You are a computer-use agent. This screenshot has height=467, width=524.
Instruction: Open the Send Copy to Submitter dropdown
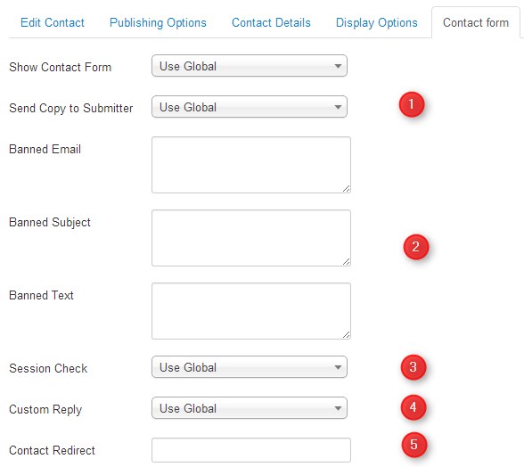tap(250, 107)
